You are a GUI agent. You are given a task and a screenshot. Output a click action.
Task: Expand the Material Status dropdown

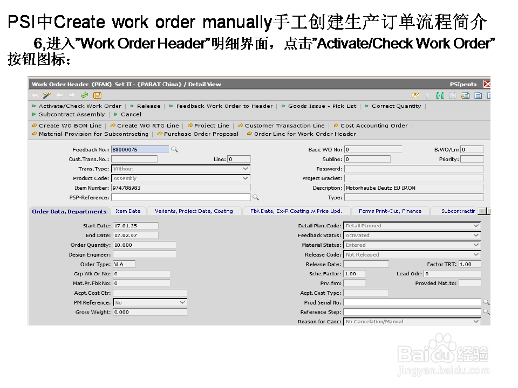click(476, 245)
